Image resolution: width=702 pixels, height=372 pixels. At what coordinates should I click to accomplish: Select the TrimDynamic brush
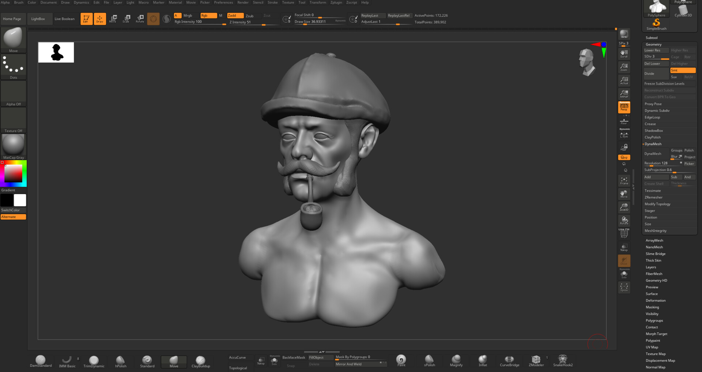pos(94,360)
